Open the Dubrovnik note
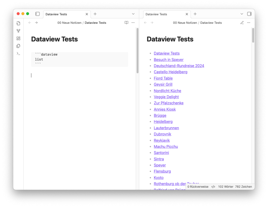 tap(162, 134)
